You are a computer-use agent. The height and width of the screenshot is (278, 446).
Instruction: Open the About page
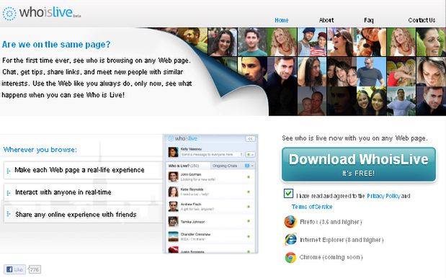(x=326, y=20)
